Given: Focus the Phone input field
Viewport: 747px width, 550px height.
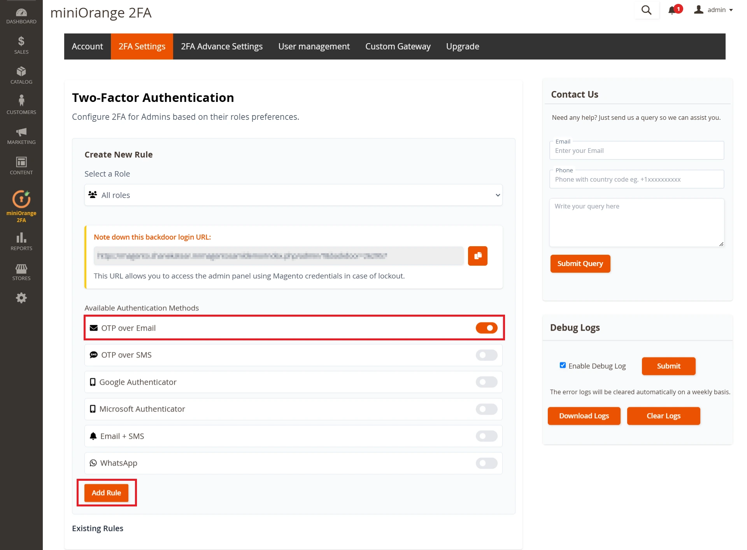Looking at the screenshot, I should pyautogui.click(x=637, y=179).
